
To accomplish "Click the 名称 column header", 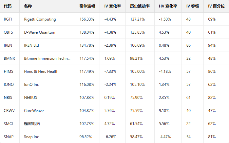I will 28,6.
